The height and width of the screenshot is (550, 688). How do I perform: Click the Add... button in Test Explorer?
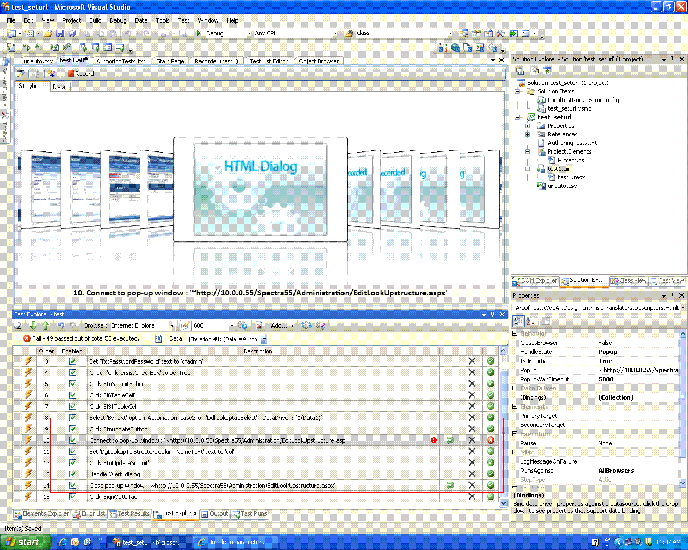tap(282, 325)
